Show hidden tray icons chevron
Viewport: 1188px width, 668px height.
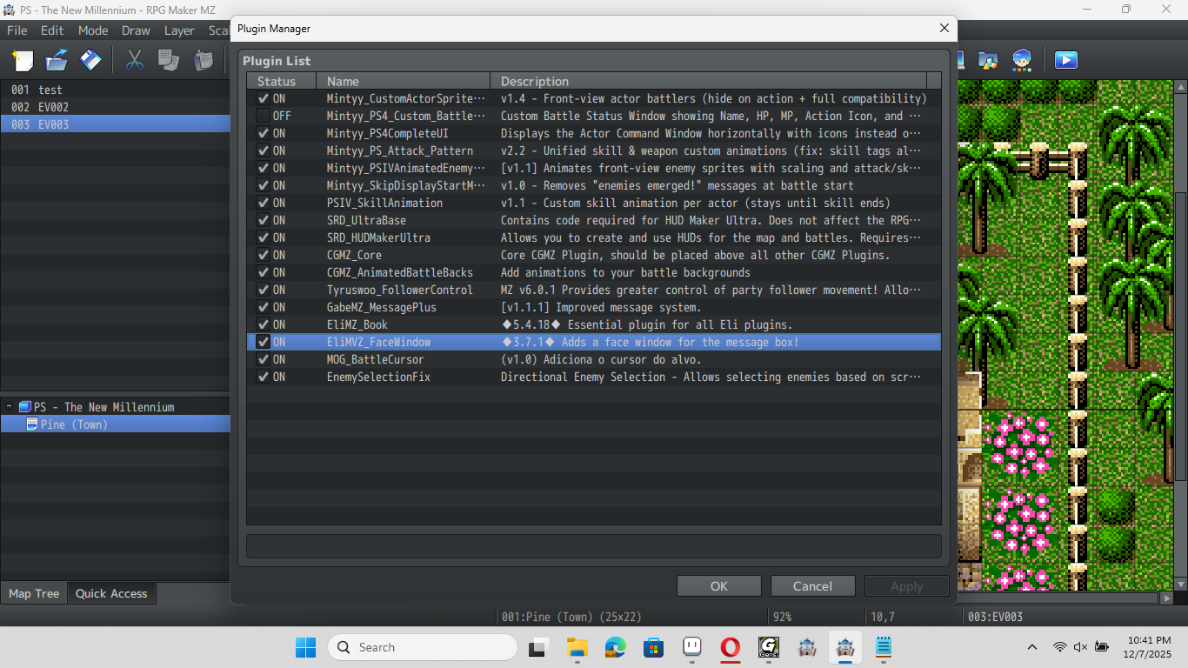(x=1032, y=647)
